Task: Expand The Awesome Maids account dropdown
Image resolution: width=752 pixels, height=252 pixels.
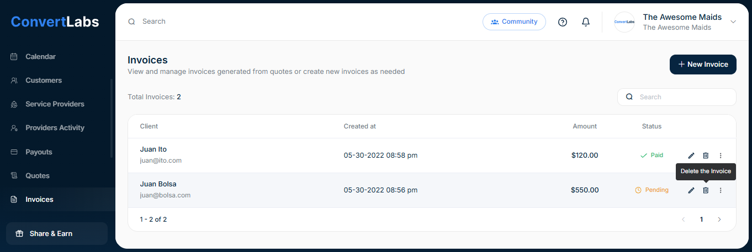Action: (733, 22)
